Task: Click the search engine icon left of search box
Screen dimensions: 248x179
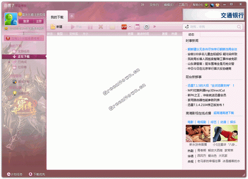Action: pyautogui.click(x=186, y=27)
